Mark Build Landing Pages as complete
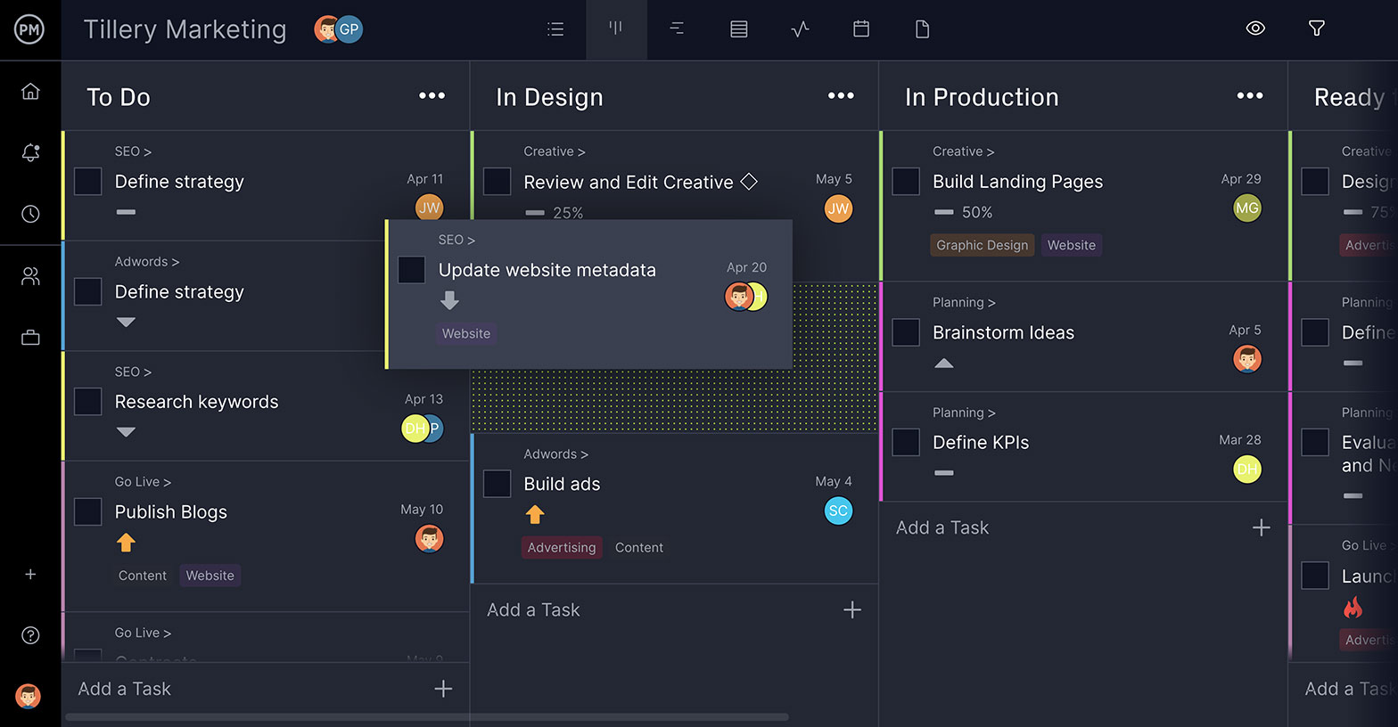The width and height of the screenshot is (1398, 727). point(906,182)
